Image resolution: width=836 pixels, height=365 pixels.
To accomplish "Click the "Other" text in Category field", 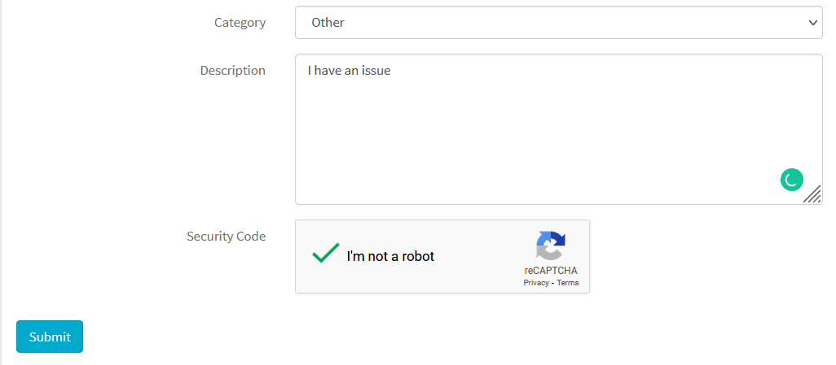I will click(328, 22).
